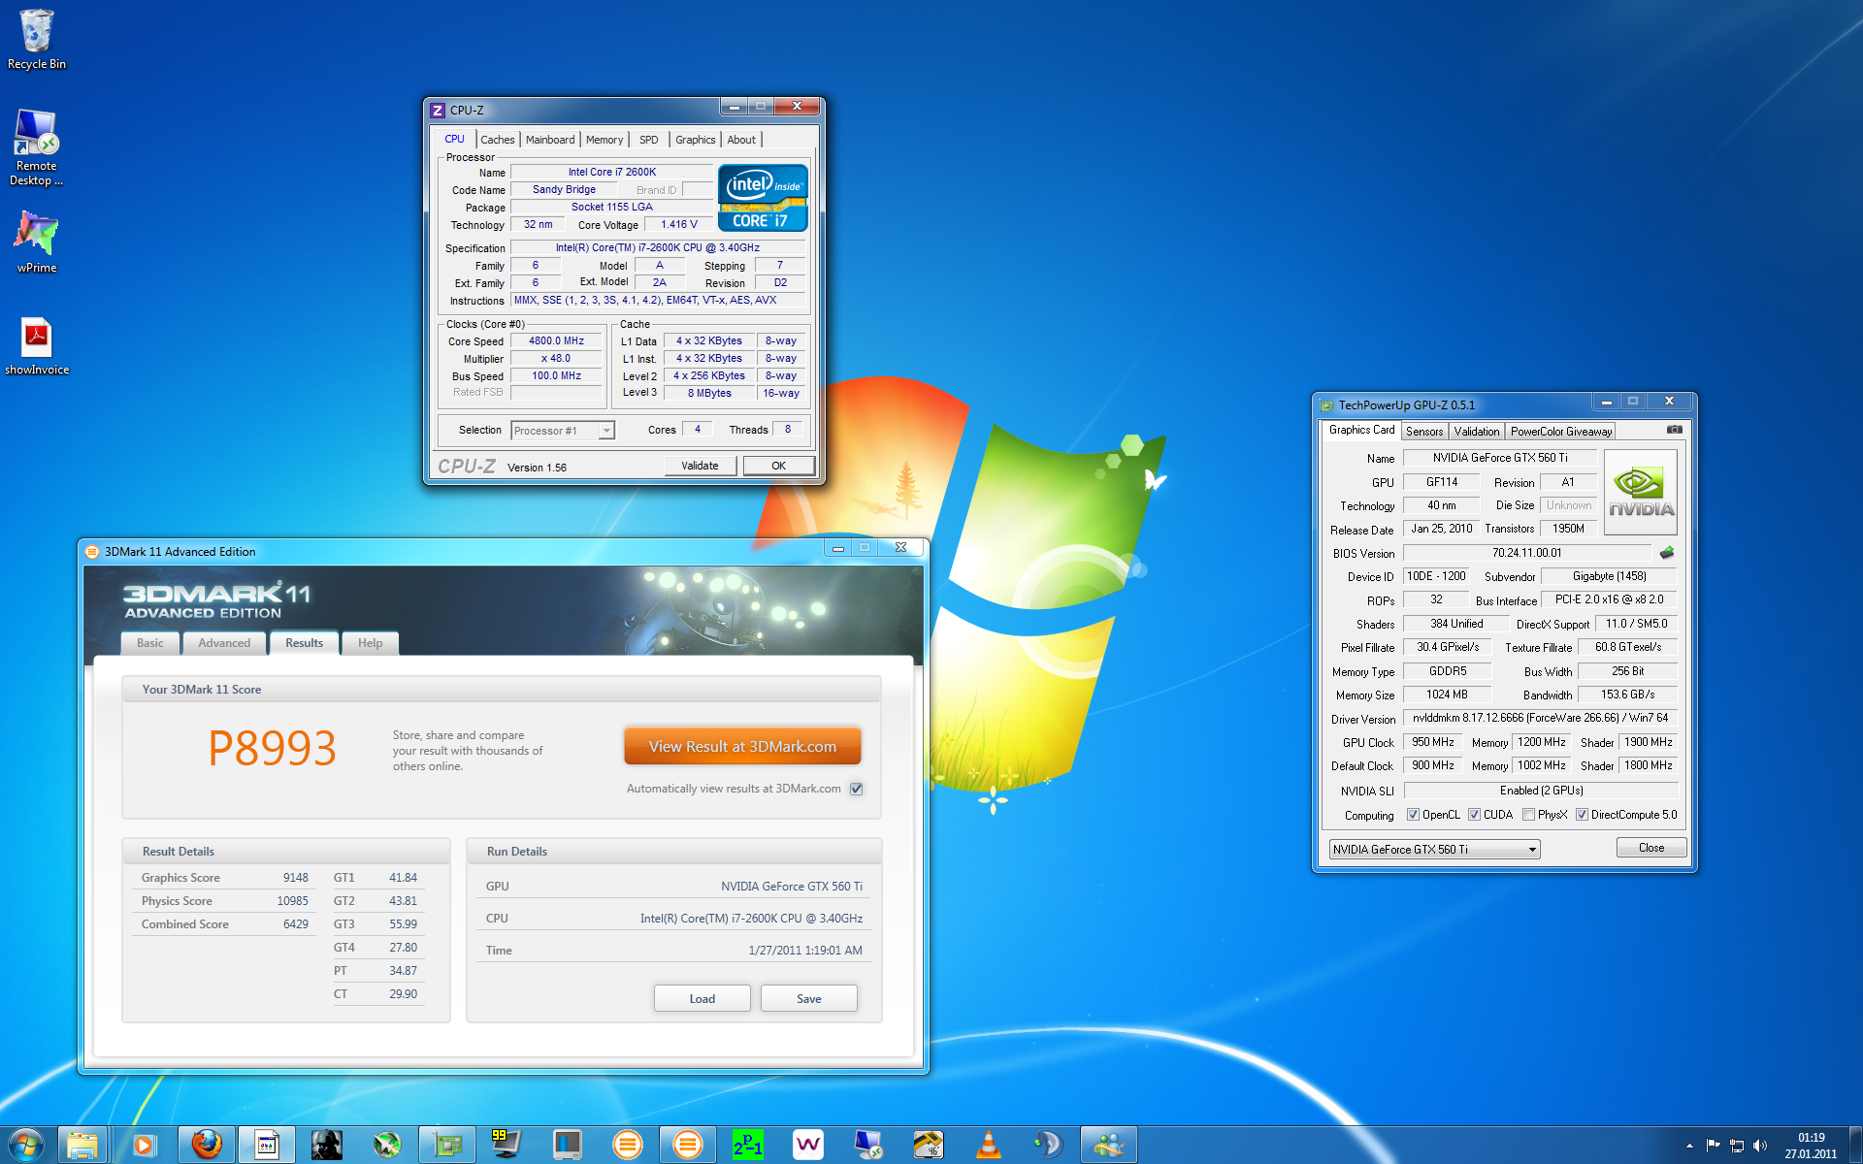Image resolution: width=1863 pixels, height=1164 pixels.
Task: Open the Mainboard tab in CPU-Z
Action: (550, 140)
